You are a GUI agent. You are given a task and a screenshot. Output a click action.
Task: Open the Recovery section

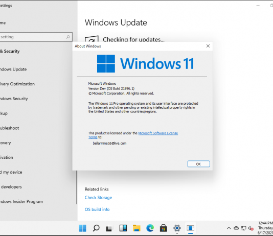point(6,143)
